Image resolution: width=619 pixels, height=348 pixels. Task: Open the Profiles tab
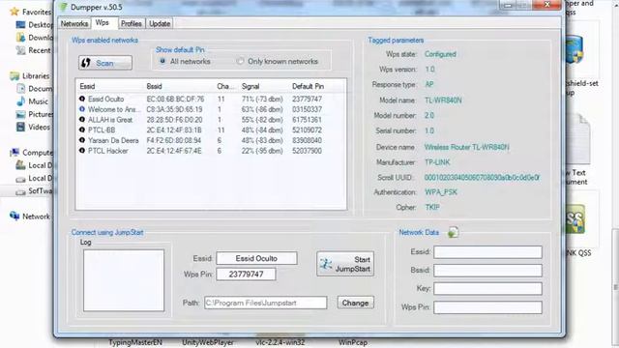point(132,23)
